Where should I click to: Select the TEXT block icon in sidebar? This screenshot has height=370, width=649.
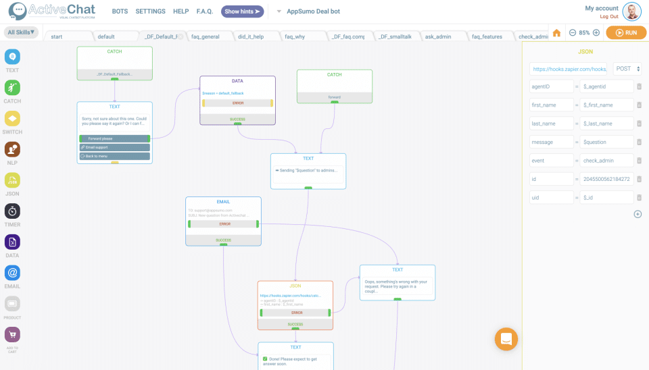(12, 57)
